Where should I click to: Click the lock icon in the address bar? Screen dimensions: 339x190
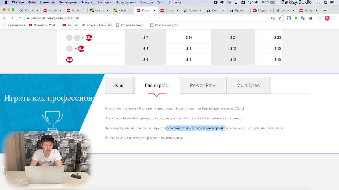(28, 18)
